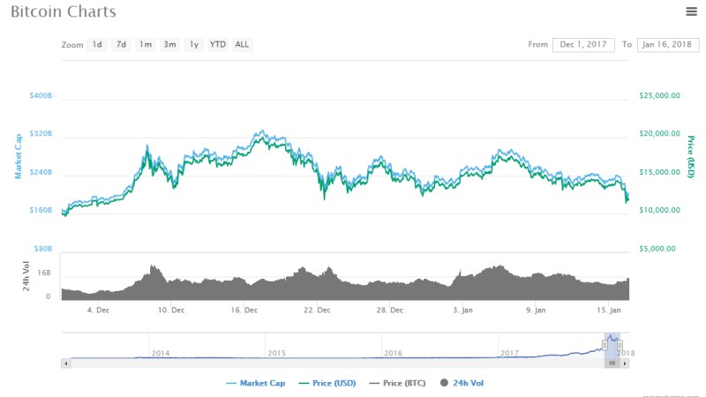Show the Price (BTC) series

pos(396,383)
